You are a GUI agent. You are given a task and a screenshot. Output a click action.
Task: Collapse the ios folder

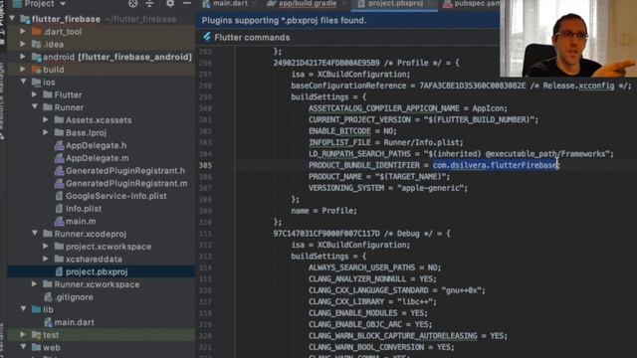coord(23,82)
